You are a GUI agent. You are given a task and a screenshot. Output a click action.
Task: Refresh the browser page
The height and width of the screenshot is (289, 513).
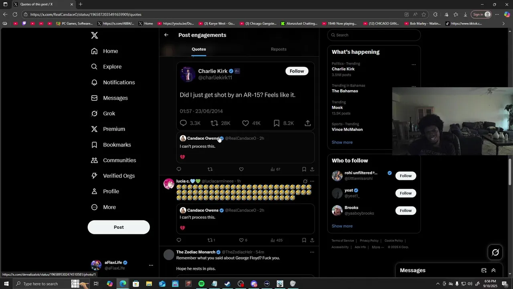point(15,14)
